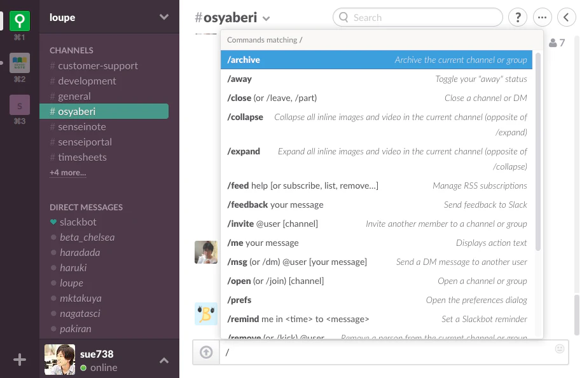Click the Search field
The image size is (582, 378).
click(418, 17)
